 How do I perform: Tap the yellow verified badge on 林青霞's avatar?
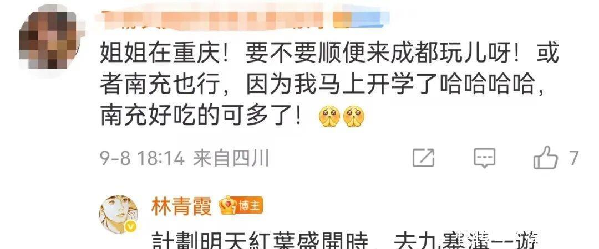click(x=131, y=227)
